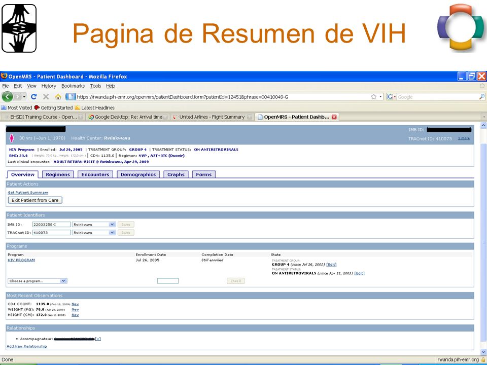Close the OpenMRS Patient Dashboard tab

(334, 117)
